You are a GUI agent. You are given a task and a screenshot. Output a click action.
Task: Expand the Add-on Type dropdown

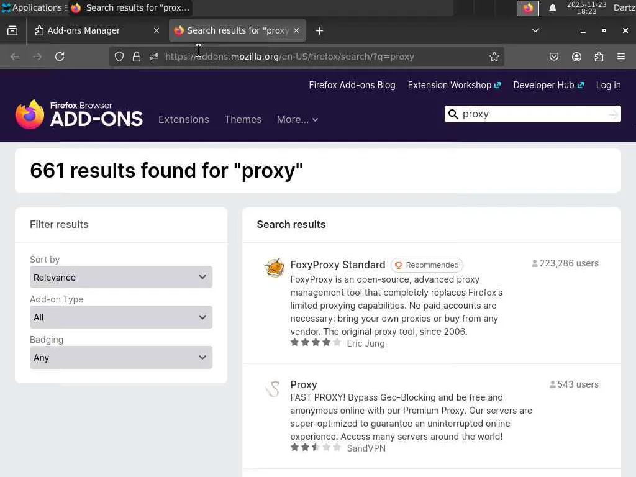point(121,317)
